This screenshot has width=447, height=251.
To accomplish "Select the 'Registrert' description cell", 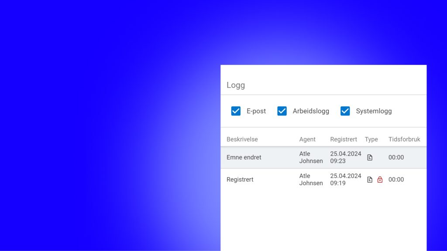I will 240,180.
